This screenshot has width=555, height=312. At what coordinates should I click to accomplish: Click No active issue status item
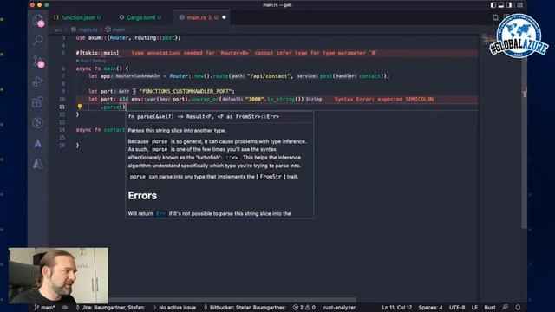click(x=174, y=308)
